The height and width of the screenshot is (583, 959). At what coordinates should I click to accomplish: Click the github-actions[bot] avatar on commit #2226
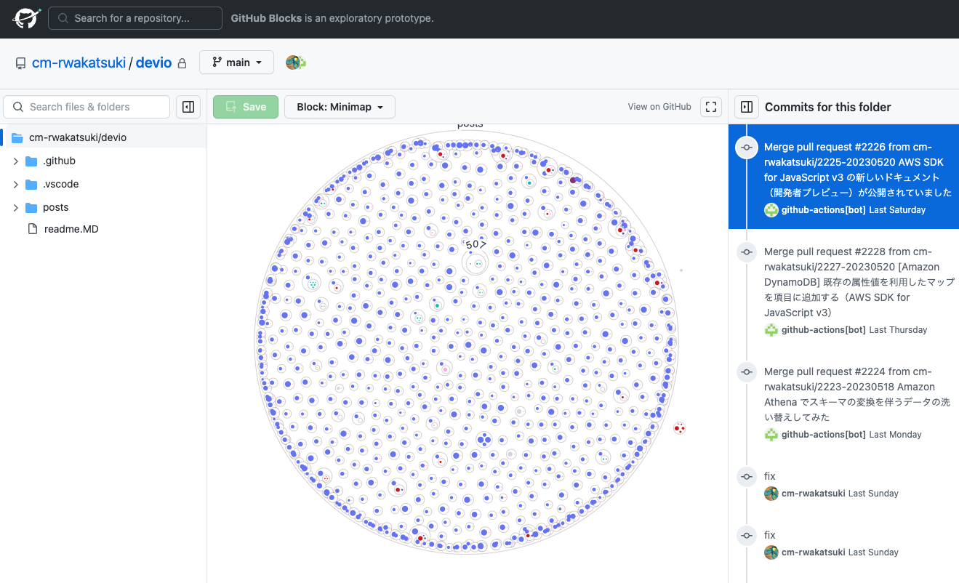pos(771,210)
